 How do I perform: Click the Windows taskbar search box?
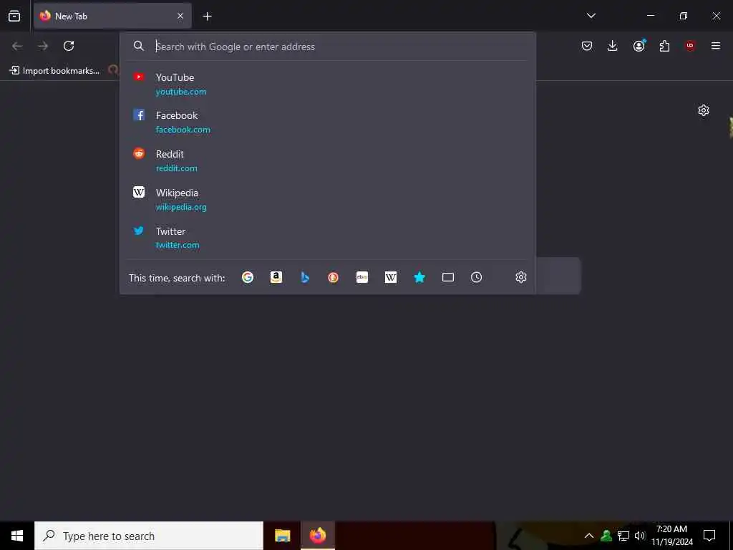pyautogui.click(x=149, y=536)
